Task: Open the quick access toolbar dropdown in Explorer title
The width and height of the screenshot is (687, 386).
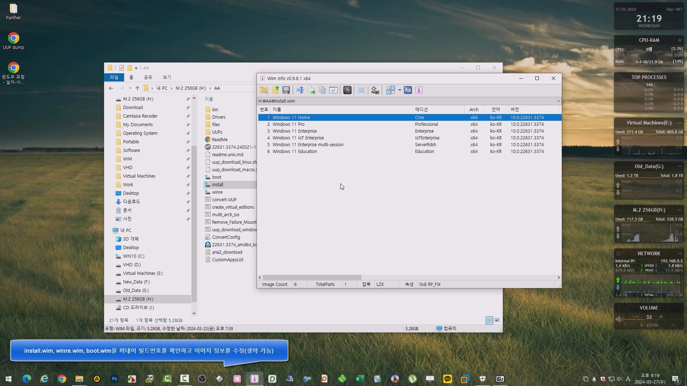Action: point(136,68)
